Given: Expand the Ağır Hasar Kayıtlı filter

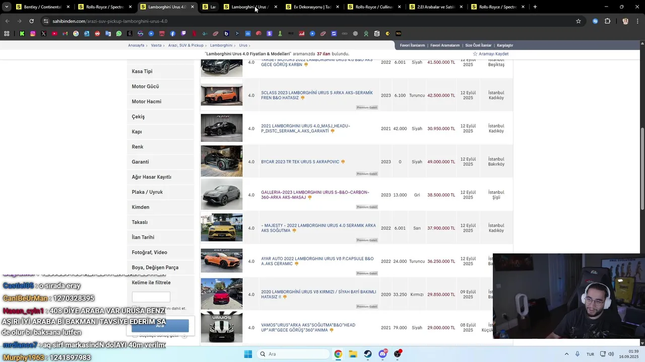Looking at the screenshot, I should tap(160, 177).
